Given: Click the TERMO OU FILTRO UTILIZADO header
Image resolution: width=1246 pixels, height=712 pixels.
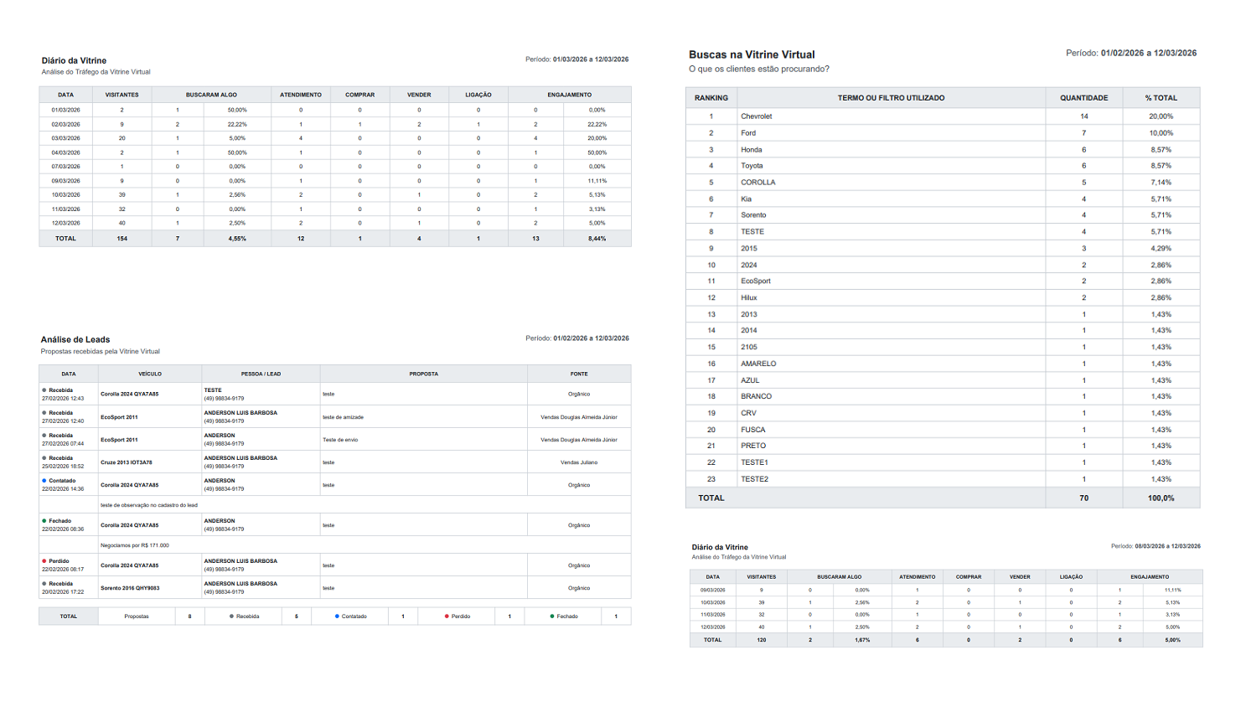Looking at the screenshot, I should click(x=891, y=98).
